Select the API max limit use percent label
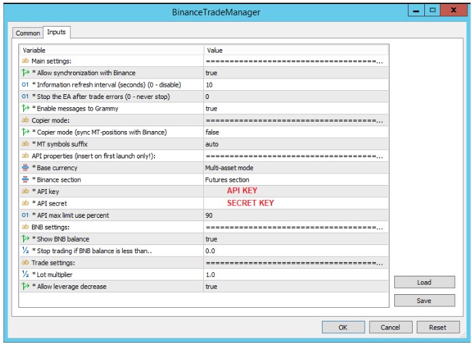472x344 pixels. 71,216
